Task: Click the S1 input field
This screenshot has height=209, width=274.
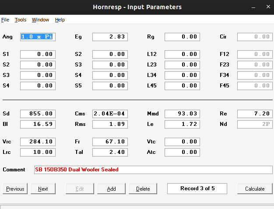Action: [x=38, y=54]
